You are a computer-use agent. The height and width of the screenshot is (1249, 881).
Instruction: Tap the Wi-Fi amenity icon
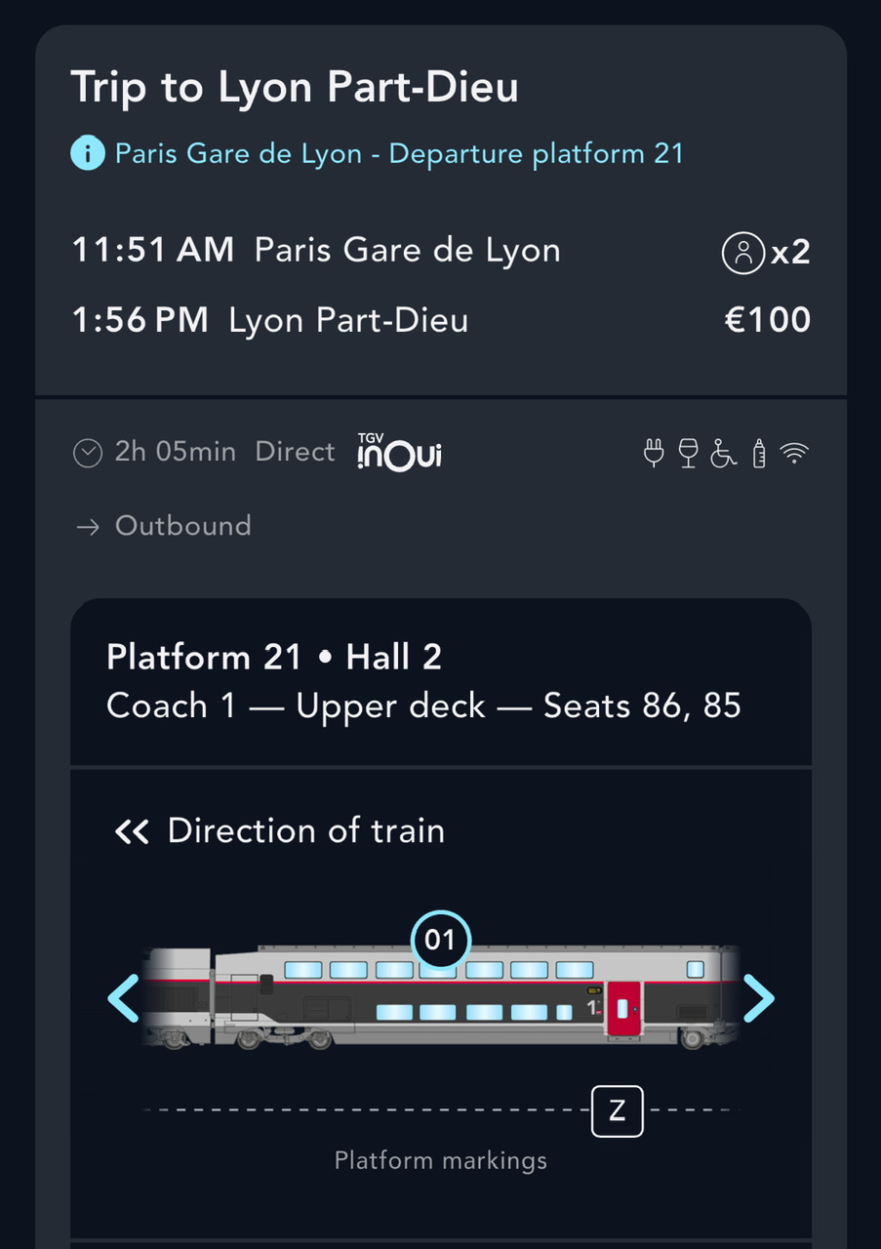click(x=795, y=453)
